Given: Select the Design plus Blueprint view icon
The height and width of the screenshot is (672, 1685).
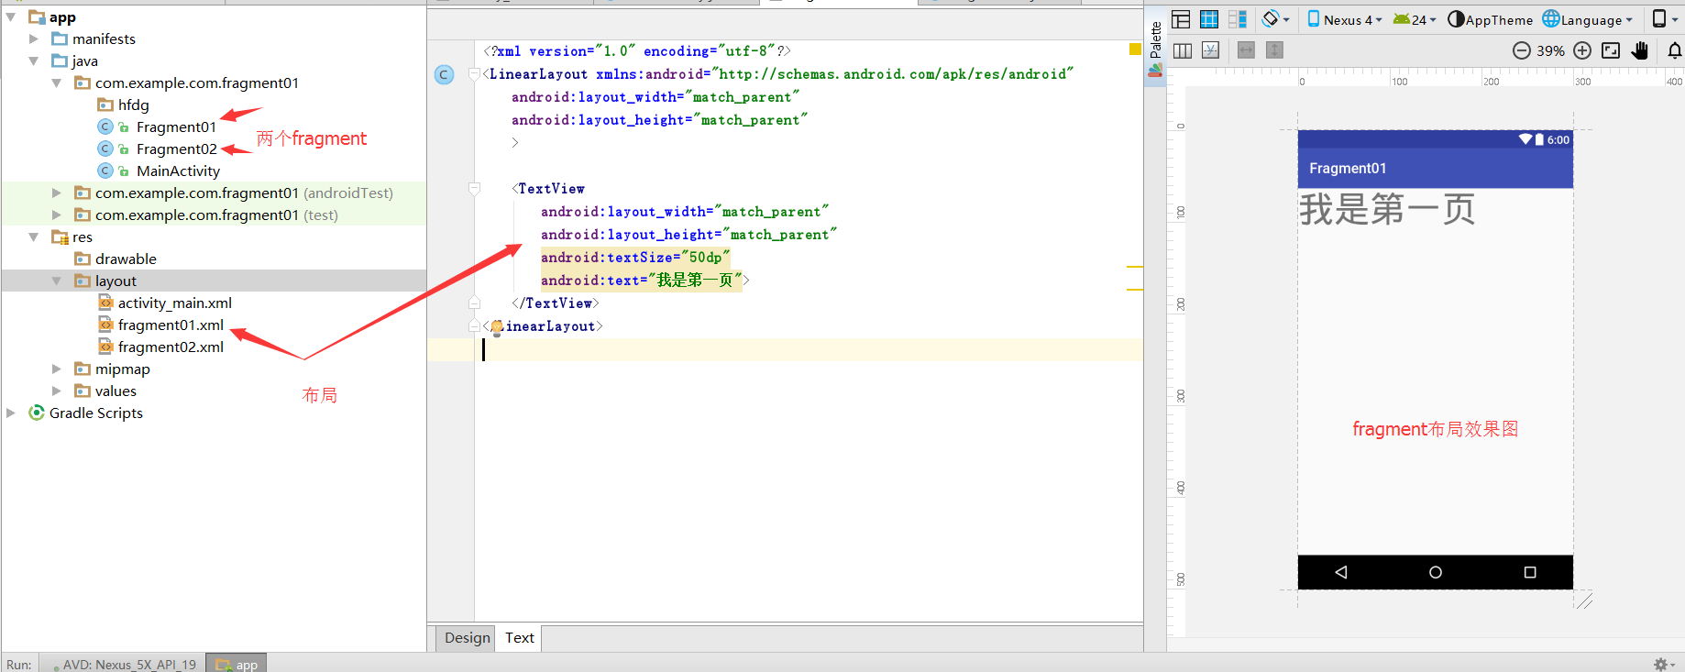Looking at the screenshot, I should (x=1238, y=19).
